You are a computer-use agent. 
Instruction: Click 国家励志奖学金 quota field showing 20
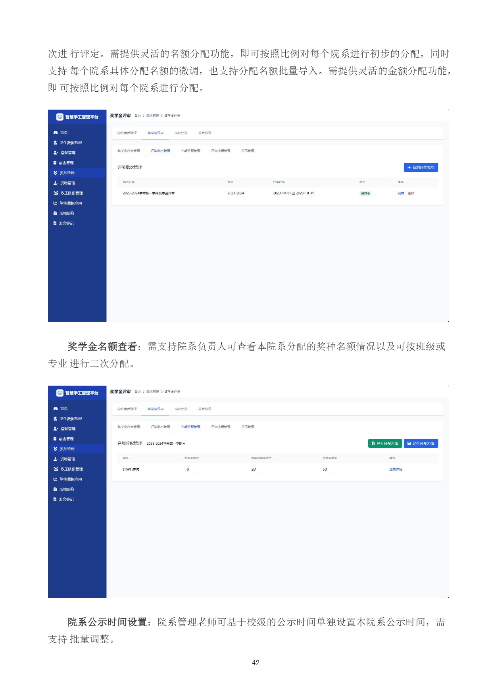(x=260, y=469)
